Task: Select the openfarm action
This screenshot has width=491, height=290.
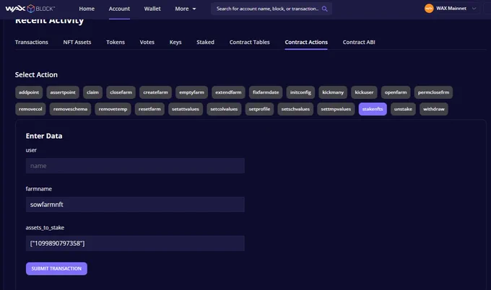Action: [x=396, y=92]
